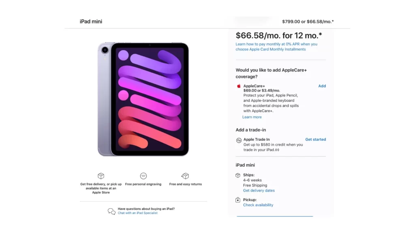Click the purple iPad mini product image
This screenshot has height=233, width=415.
point(143,99)
